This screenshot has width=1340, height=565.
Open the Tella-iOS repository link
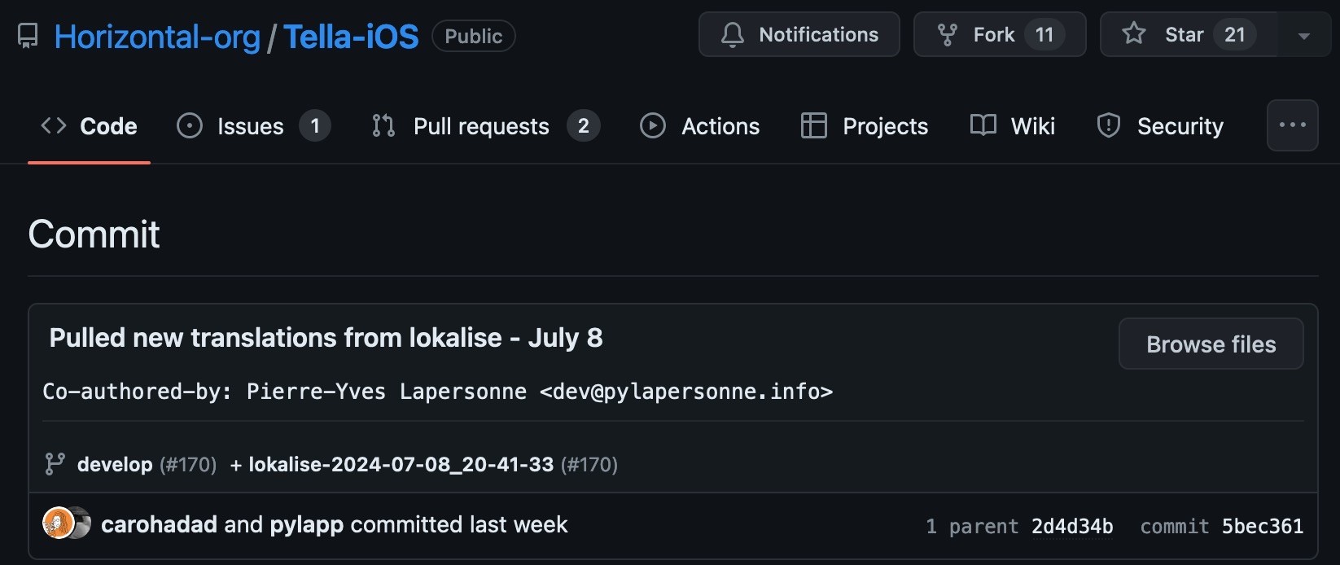click(x=351, y=37)
